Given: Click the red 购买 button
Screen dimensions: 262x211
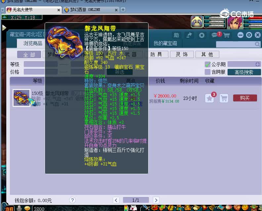Looking at the screenshot, I should 245,98.
